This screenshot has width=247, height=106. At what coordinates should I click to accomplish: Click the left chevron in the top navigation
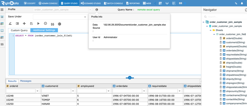coord(155,3)
